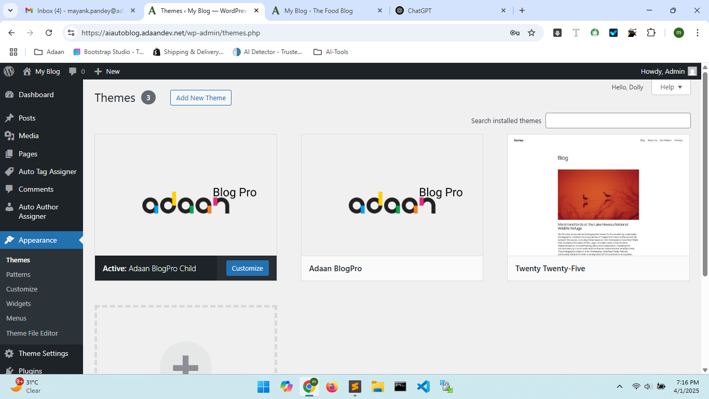Click the Add New Theme button
Screen dimensions: 709x399
point(200,98)
